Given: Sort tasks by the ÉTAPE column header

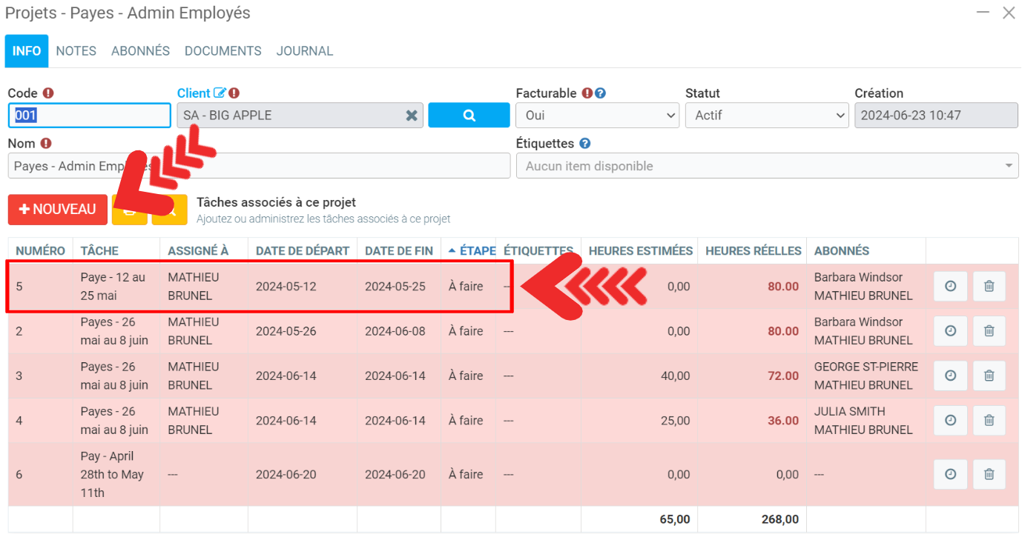Looking at the screenshot, I should [472, 251].
